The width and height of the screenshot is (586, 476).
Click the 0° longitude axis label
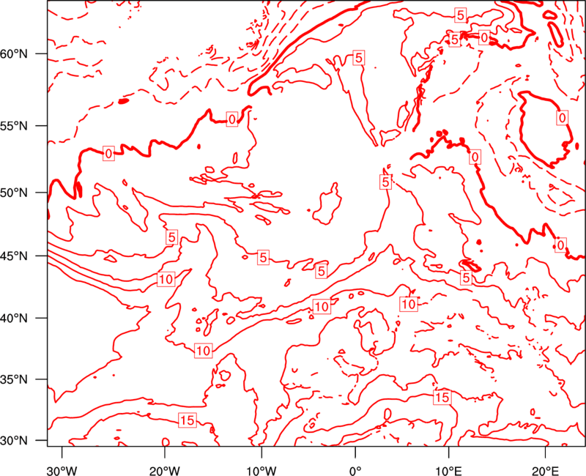(355, 470)
